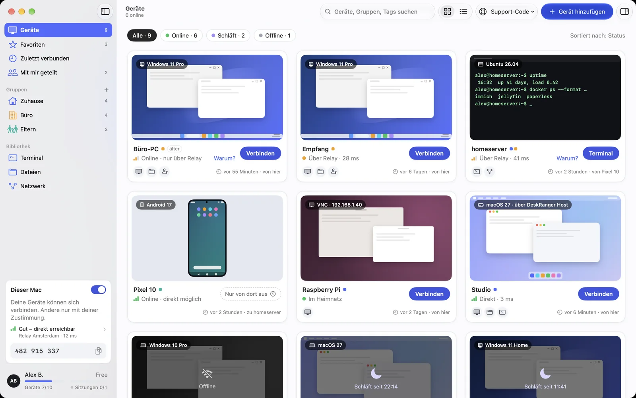Copy the ID 482 915 337
Image resolution: width=636 pixels, height=398 pixels.
99,351
